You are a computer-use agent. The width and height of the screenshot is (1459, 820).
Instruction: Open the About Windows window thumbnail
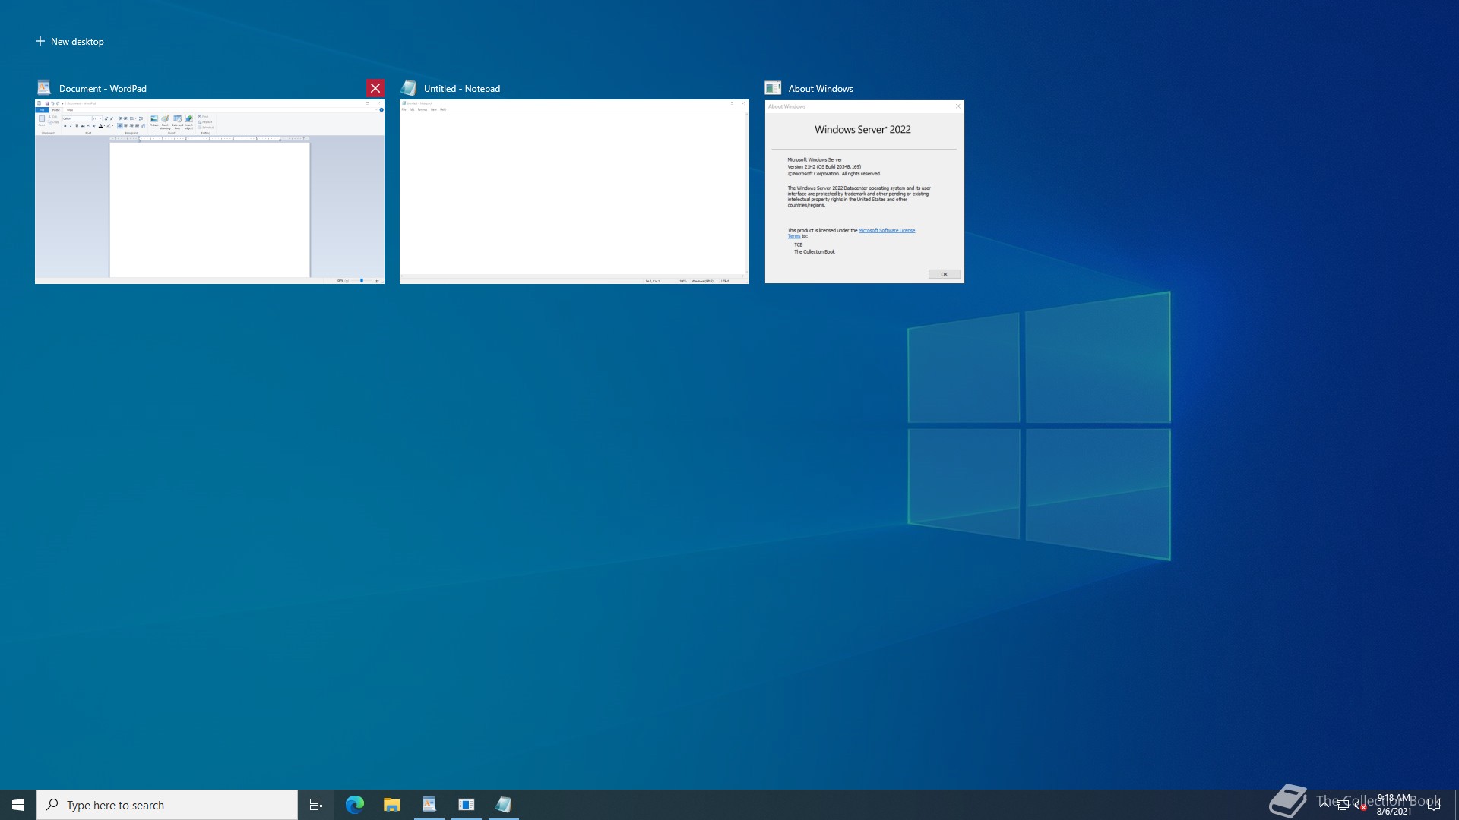(864, 191)
